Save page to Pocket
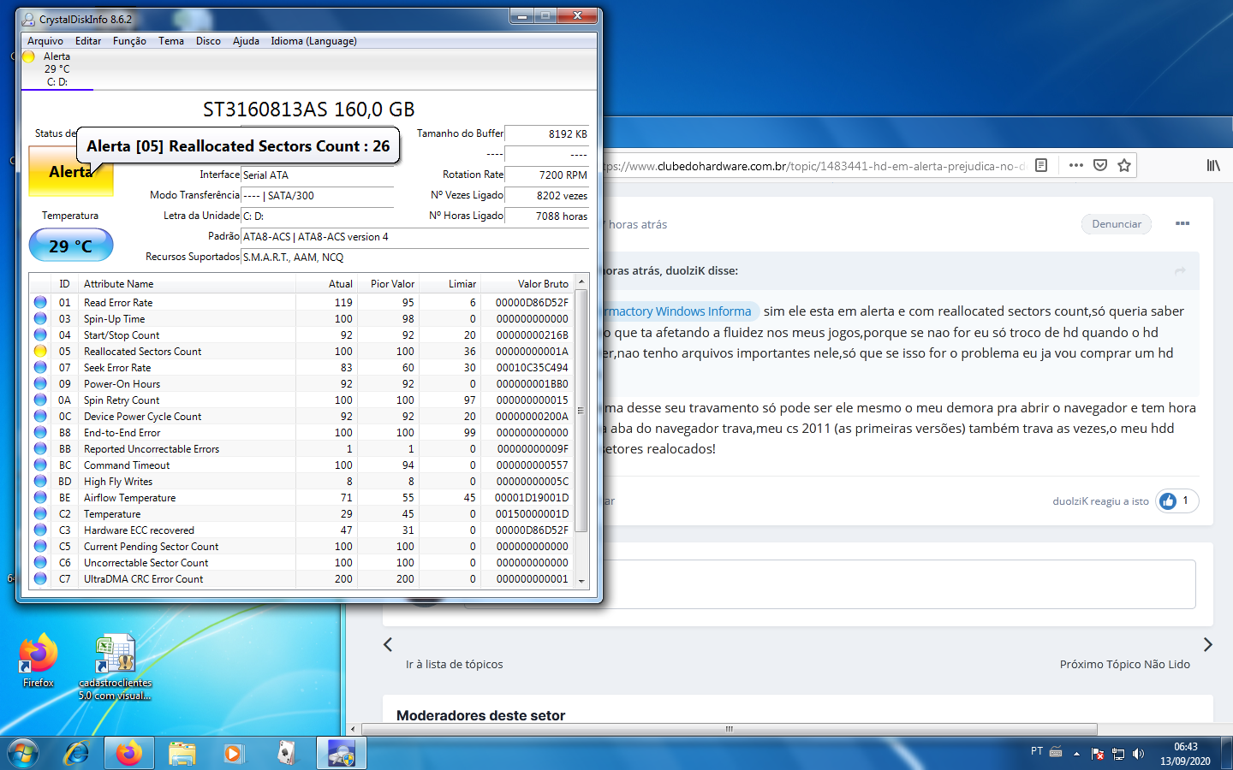Screen dimensions: 1233x770 1100,165
